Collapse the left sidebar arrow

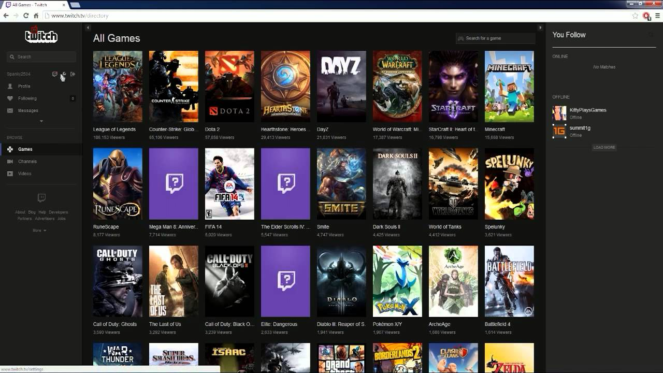(88, 27)
